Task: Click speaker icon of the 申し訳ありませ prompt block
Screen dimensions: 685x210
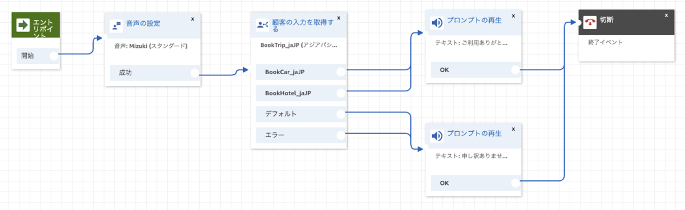Action: point(437,136)
